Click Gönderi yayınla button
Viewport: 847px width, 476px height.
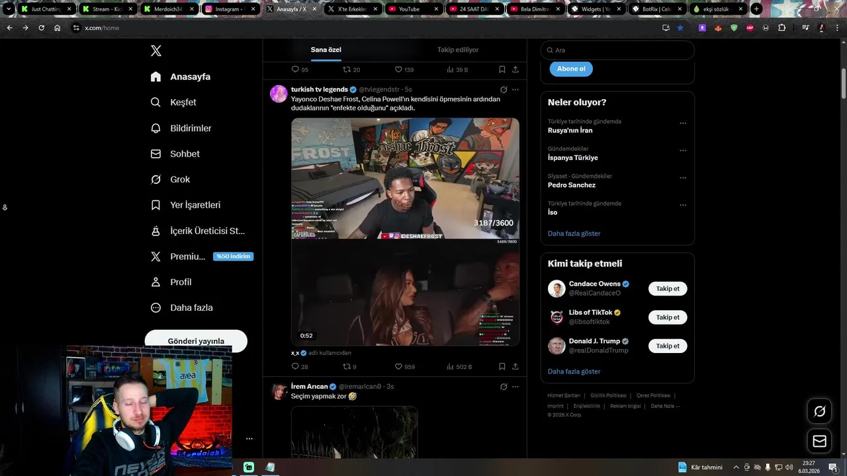click(196, 340)
